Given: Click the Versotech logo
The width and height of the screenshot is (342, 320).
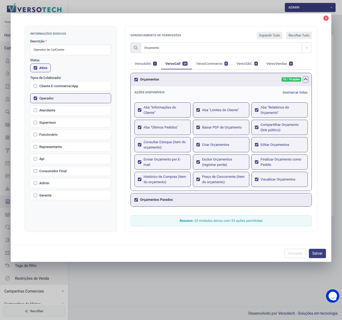Looking at the screenshot, I should pos(34,8).
